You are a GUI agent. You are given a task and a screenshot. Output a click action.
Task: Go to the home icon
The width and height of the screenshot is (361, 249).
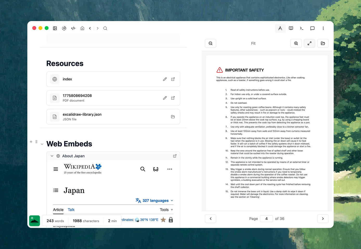pyautogui.click(x=82, y=28)
